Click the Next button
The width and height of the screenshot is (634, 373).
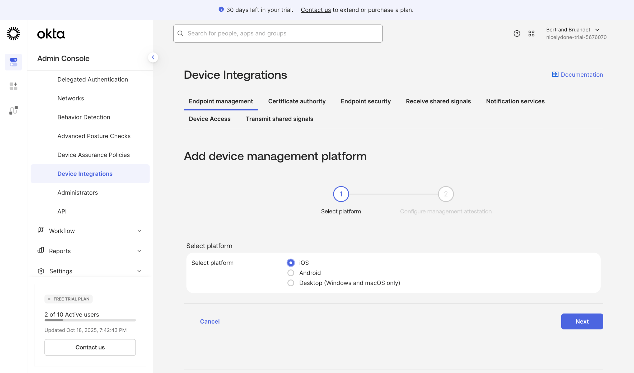(x=582, y=321)
